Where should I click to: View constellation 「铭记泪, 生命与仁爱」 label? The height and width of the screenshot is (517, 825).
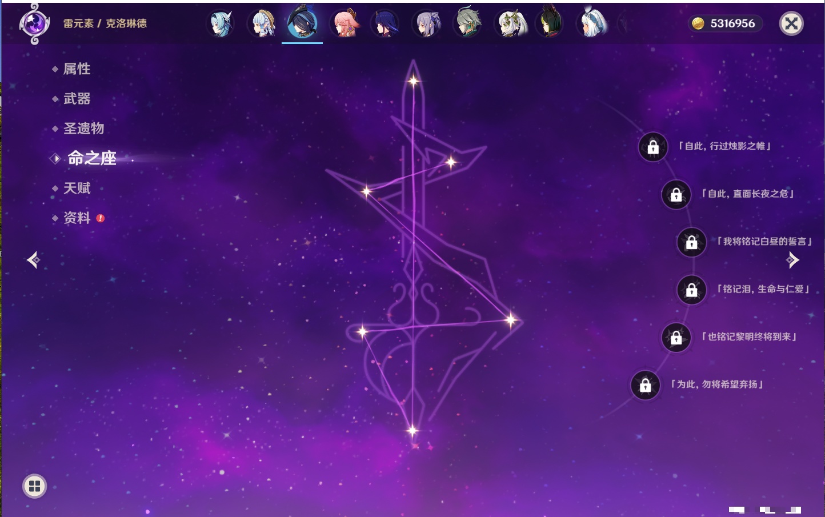click(x=763, y=289)
